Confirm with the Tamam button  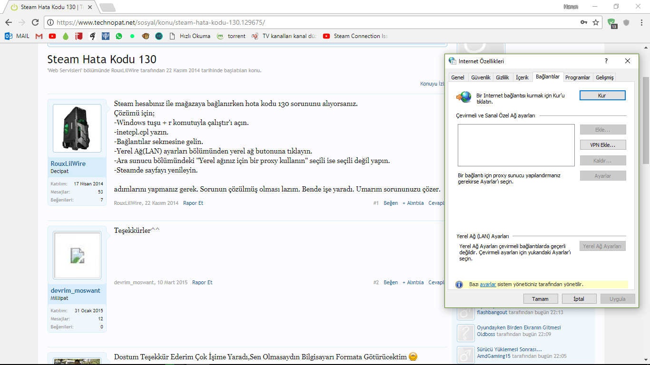click(x=541, y=299)
